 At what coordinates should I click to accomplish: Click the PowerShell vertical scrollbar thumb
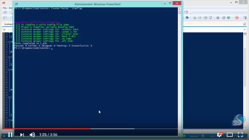pos(179,12)
